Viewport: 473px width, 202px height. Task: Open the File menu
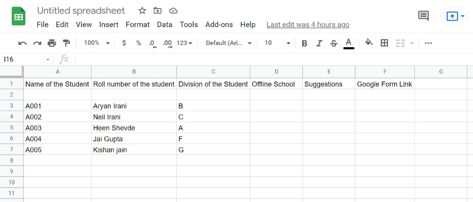pos(42,24)
